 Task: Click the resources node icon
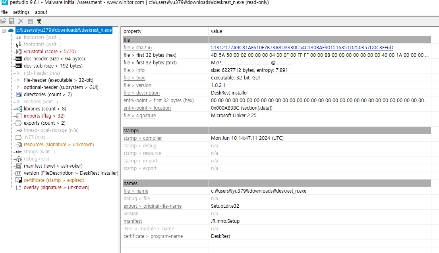point(19,145)
